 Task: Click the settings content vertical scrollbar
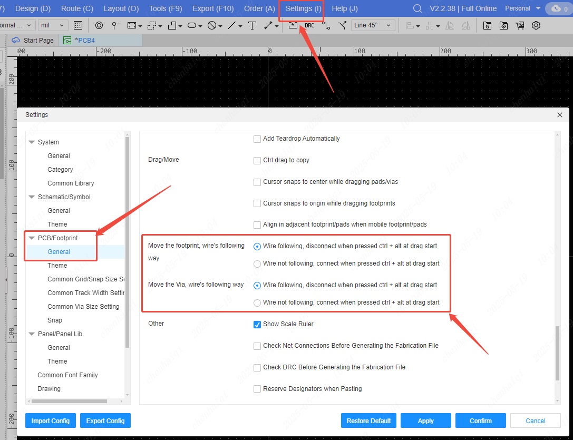pyautogui.click(x=557, y=353)
